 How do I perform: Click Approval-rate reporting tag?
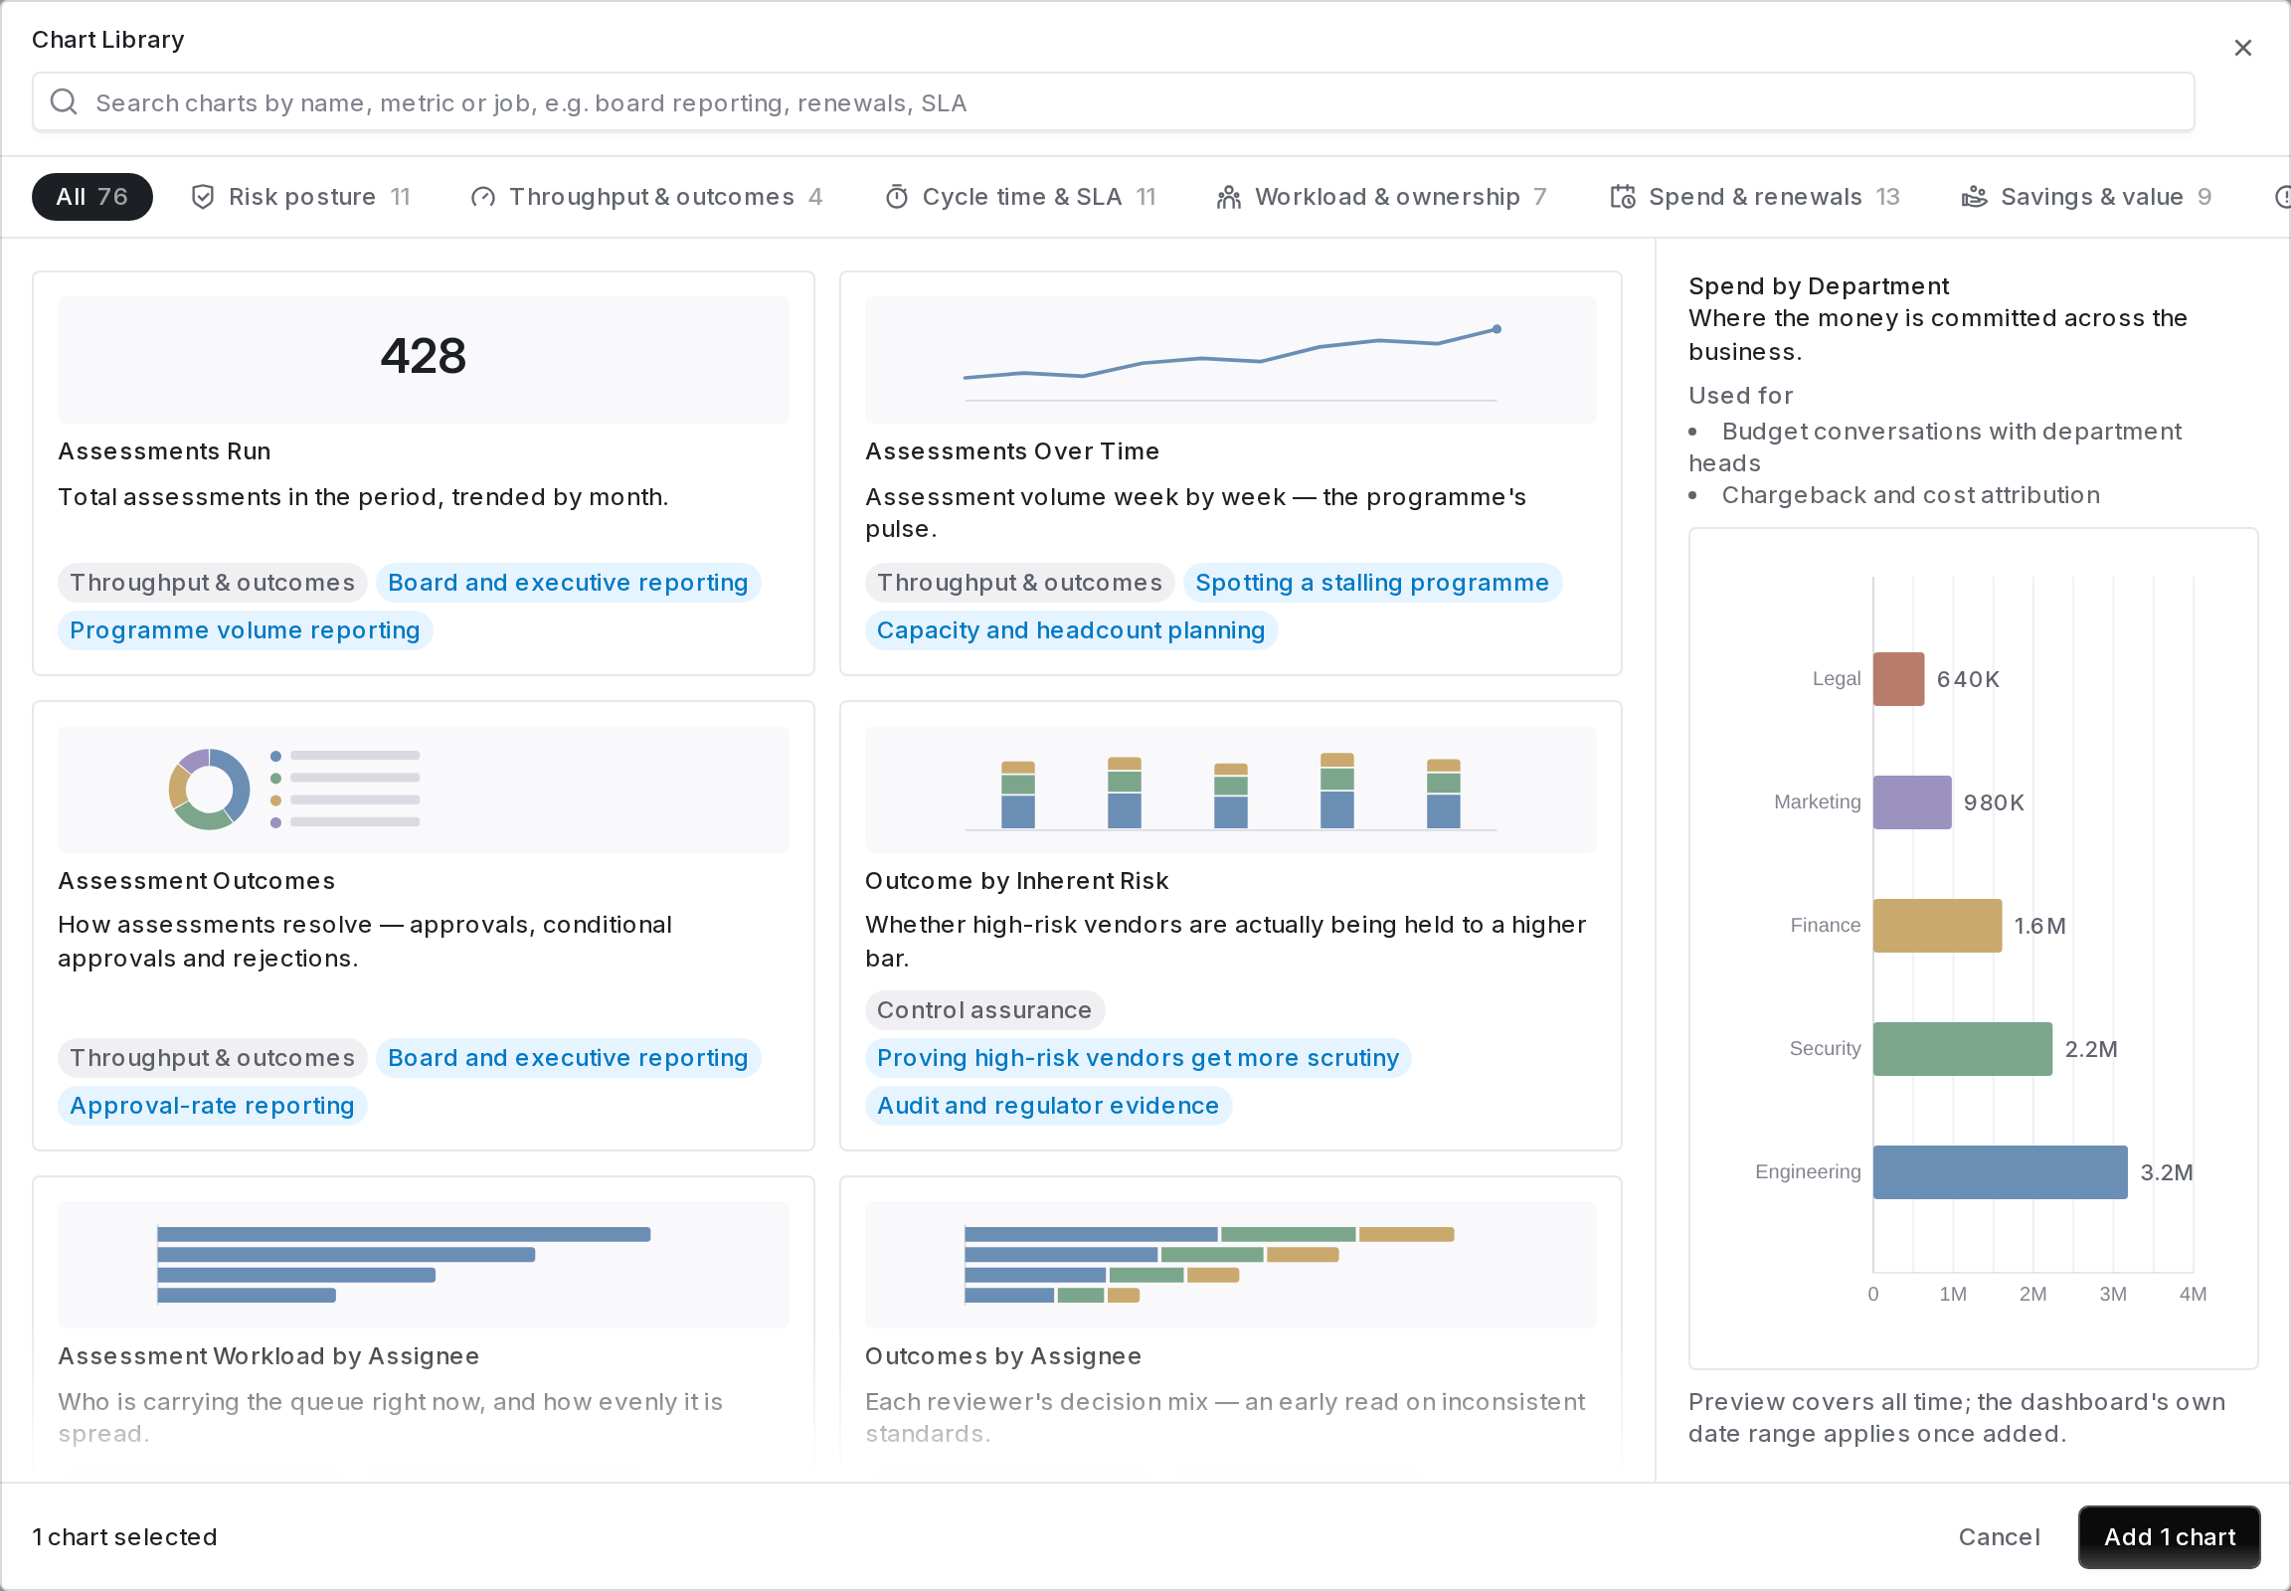[213, 1106]
